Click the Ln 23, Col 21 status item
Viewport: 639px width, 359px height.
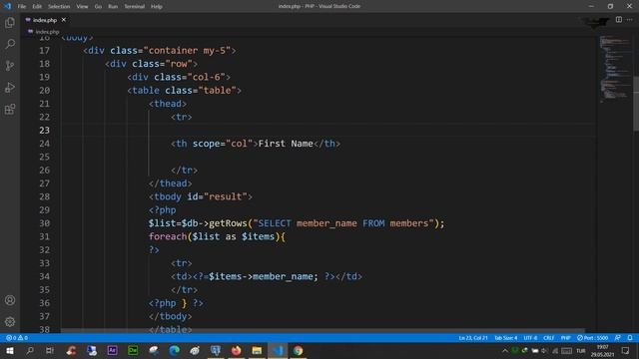tap(473, 338)
